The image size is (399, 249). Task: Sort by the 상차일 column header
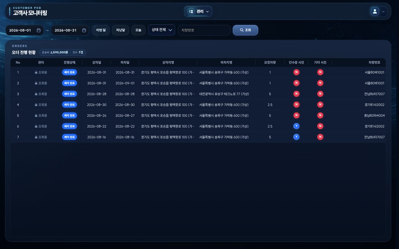click(x=97, y=63)
